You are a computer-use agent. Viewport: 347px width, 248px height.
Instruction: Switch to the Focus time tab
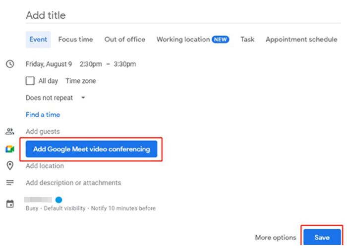point(76,40)
